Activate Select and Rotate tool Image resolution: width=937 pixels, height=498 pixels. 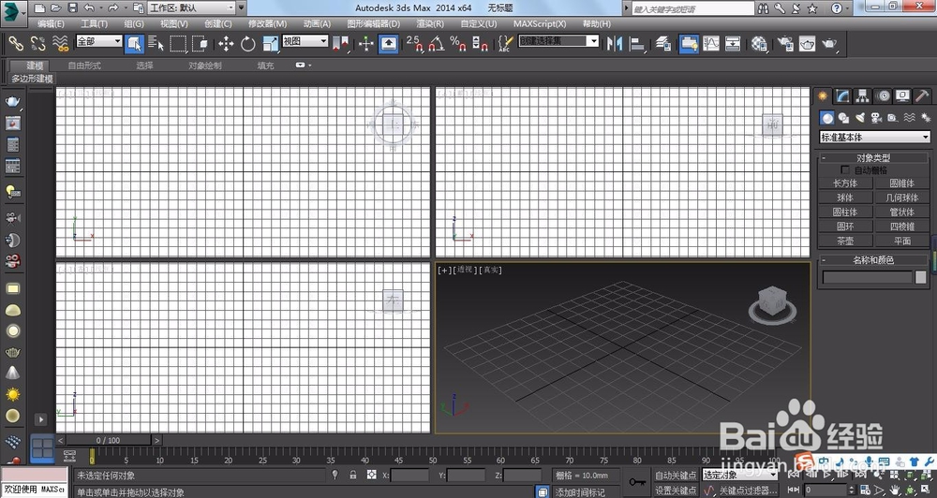click(248, 44)
